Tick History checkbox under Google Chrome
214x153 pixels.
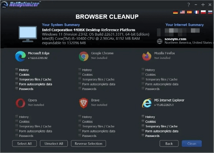click(x=80, y=70)
